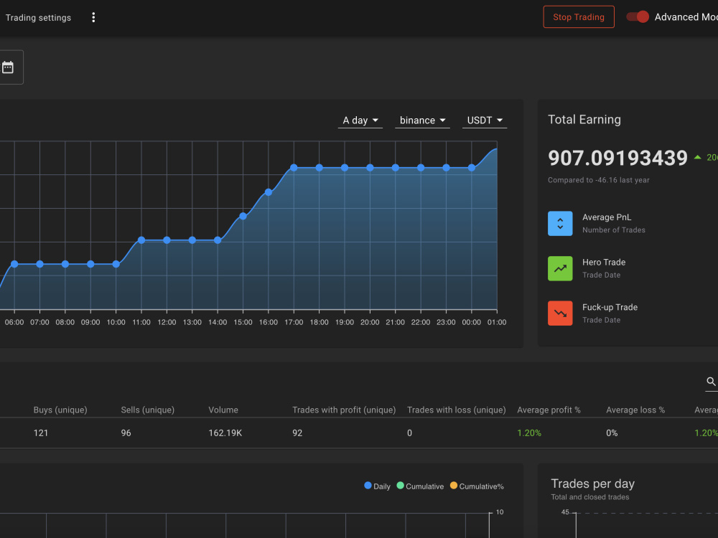
Task: Click the 1.20% average profit value
Action: click(529, 433)
